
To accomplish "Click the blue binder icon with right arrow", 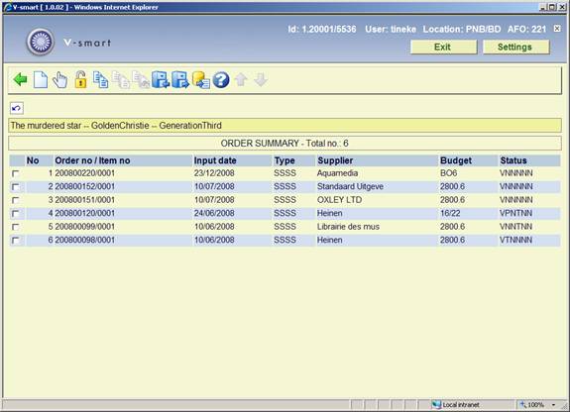I will (180, 79).
